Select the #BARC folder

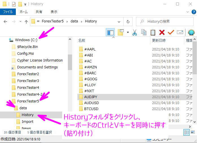(90, 73)
